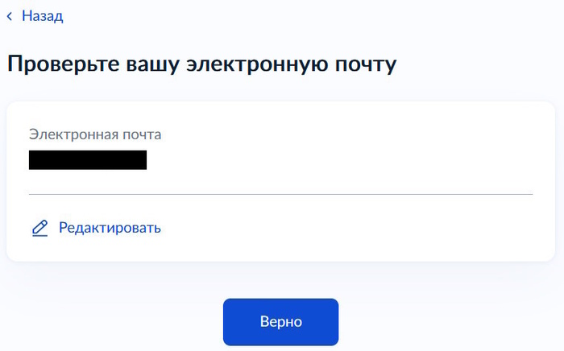Confirm the email with "Верно" button
The width and height of the screenshot is (564, 351).
coord(280,322)
